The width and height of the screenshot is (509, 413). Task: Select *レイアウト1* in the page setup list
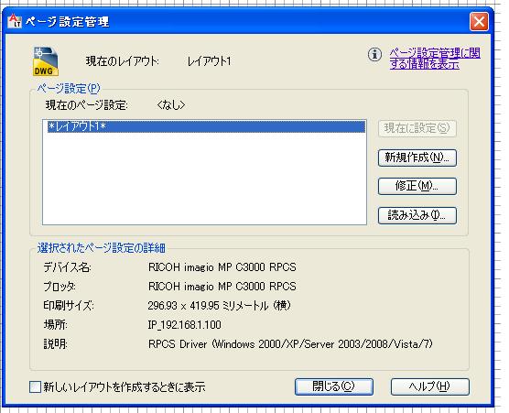pos(206,126)
